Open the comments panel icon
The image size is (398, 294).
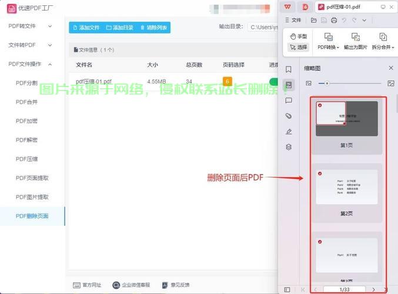pyautogui.click(x=289, y=101)
